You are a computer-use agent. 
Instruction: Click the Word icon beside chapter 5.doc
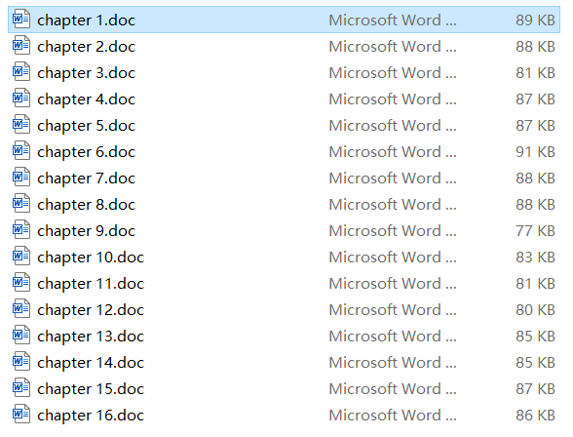point(21,124)
